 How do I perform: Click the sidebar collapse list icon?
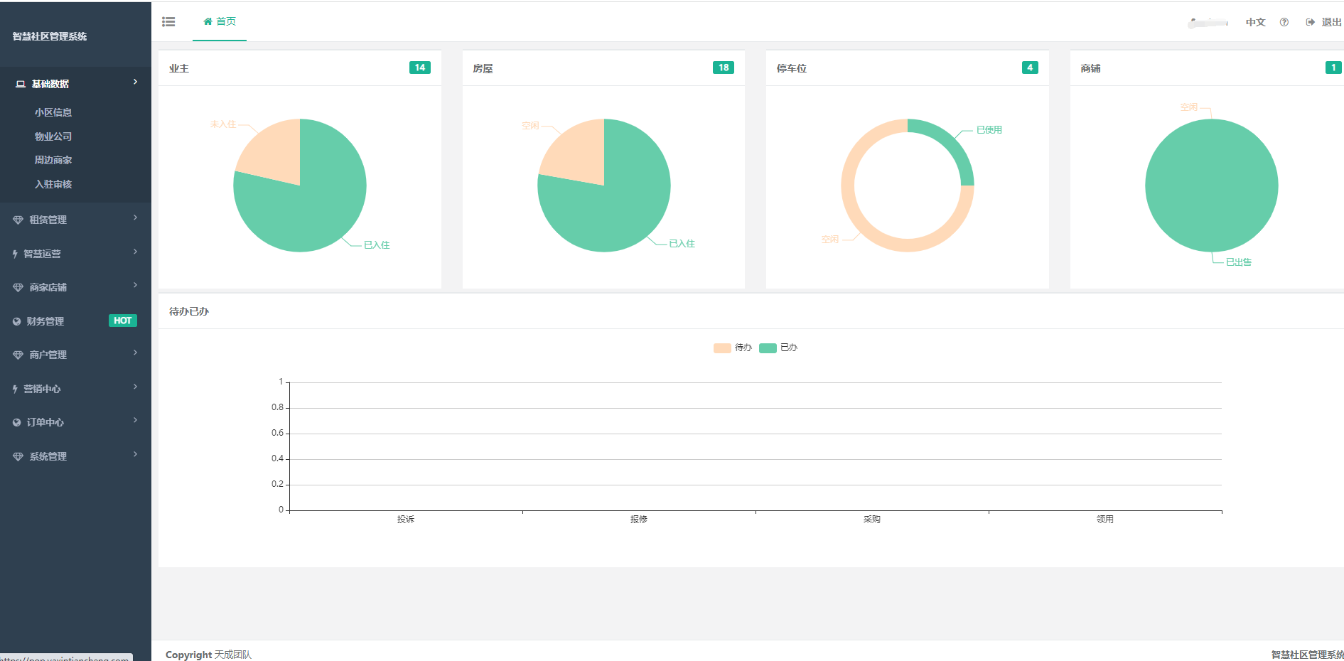(x=168, y=22)
